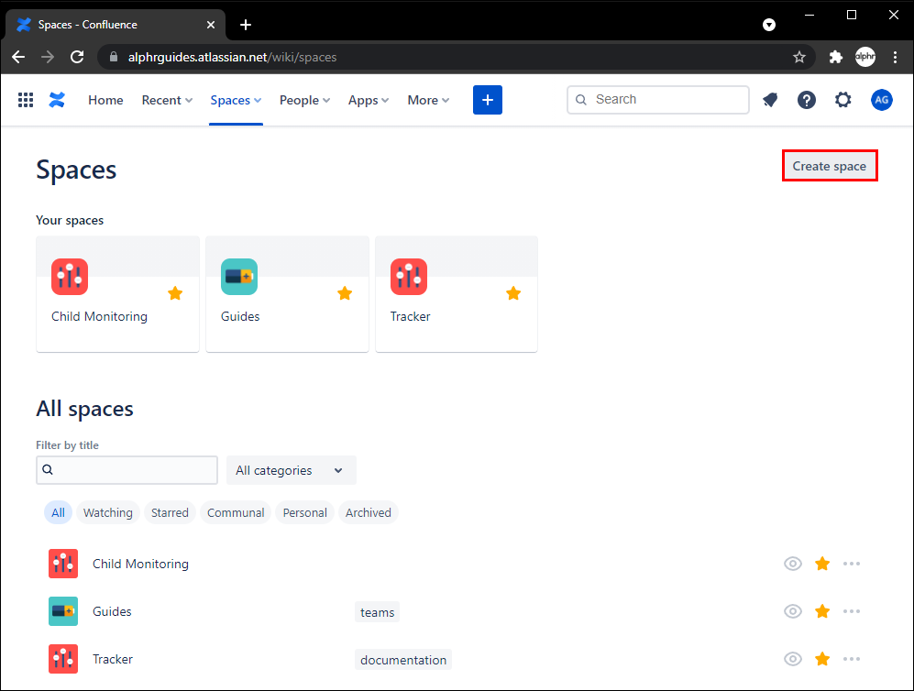Screen dimensions: 914x691
Task: Click the Tracker list row icon
Action: (63, 659)
